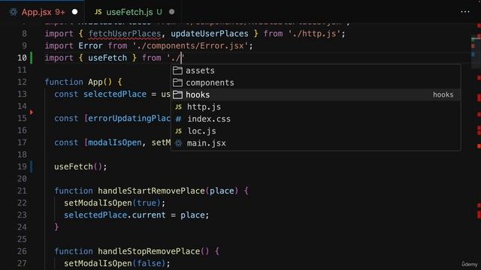The width and height of the screenshot is (481, 270).
Task: Click the folder icon beside components
Action: 177,82
